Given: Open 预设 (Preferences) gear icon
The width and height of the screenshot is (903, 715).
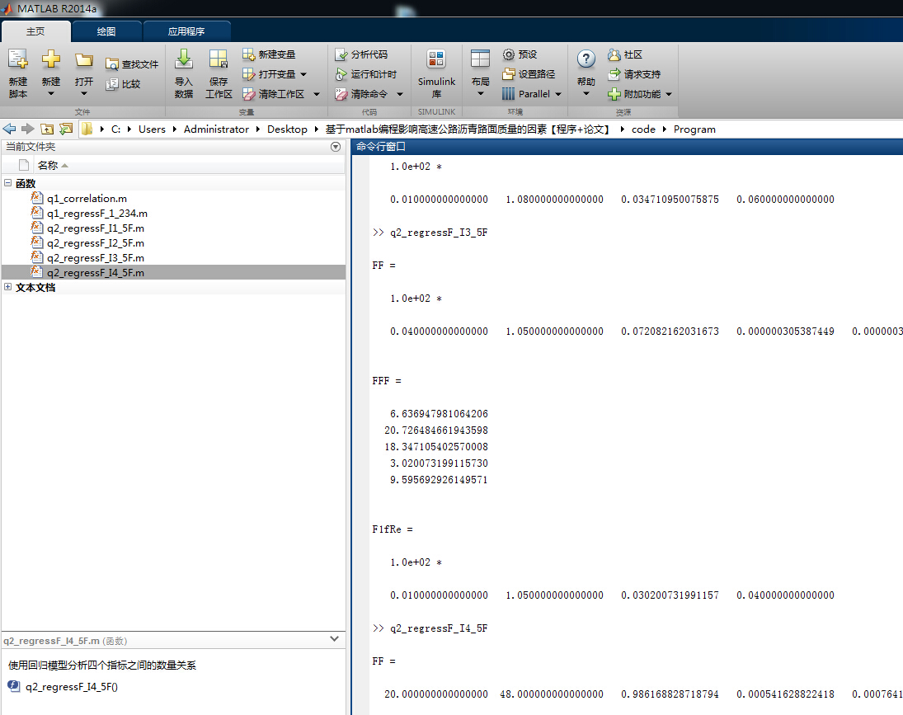Looking at the screenshot, I should 509,54.
